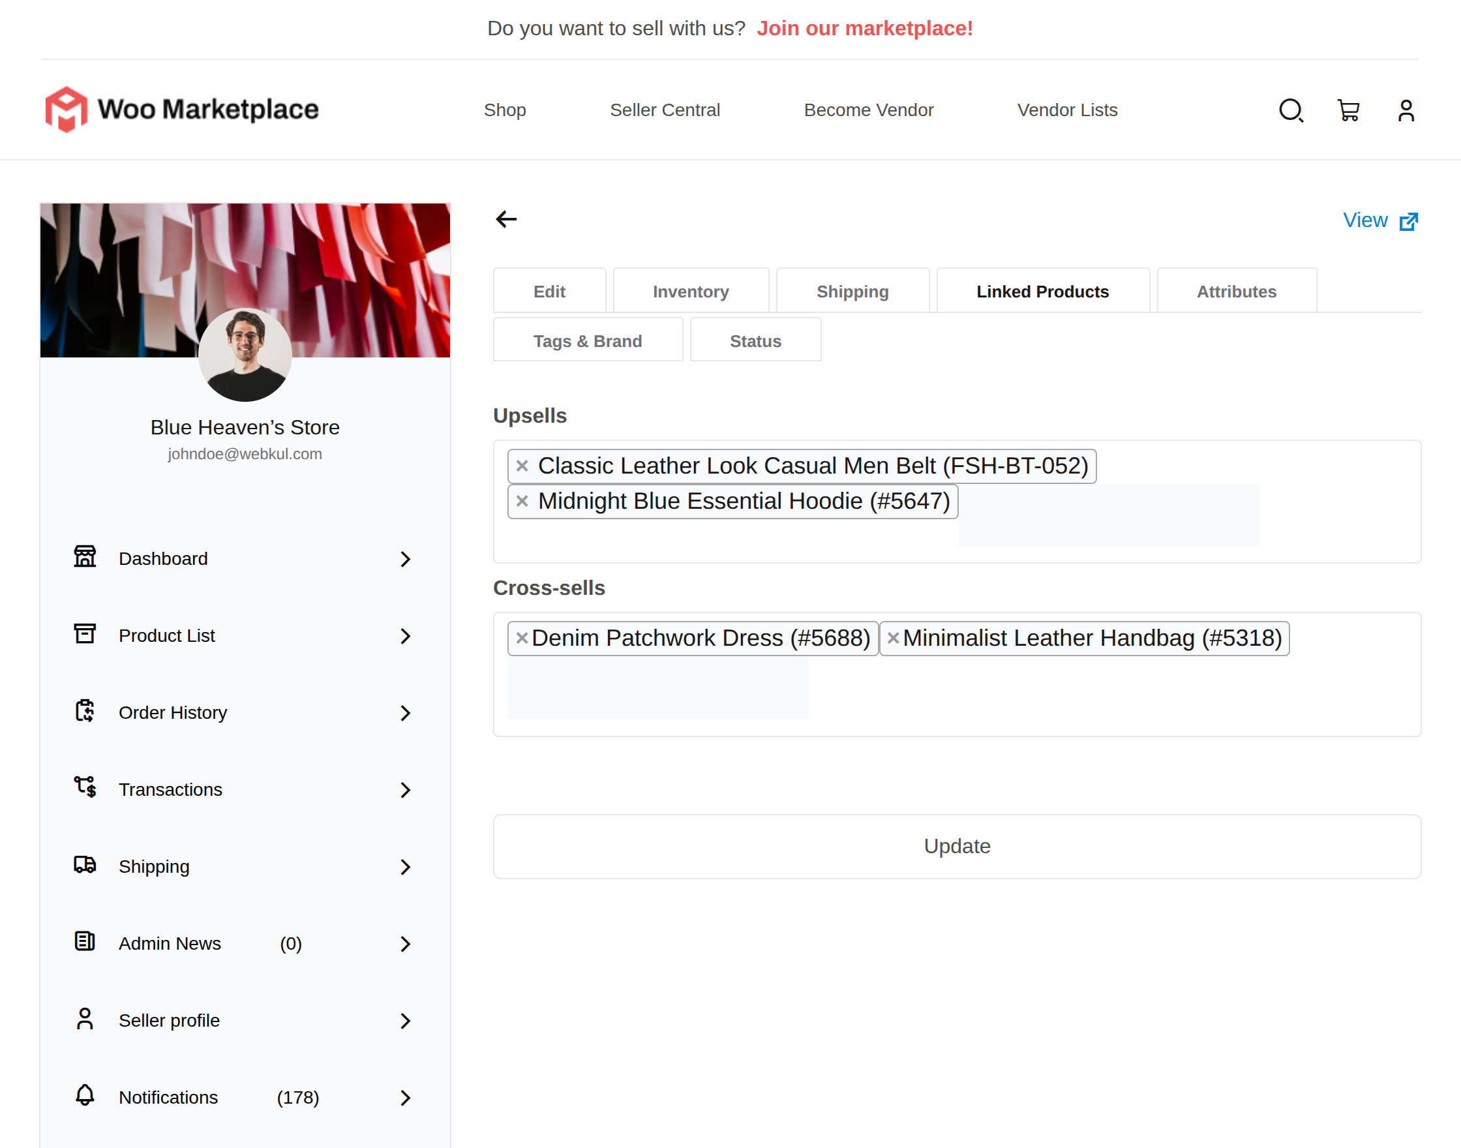Expand the Seller profile chevron
The image size is (1461, 1148).
(x=405, y=1021)
